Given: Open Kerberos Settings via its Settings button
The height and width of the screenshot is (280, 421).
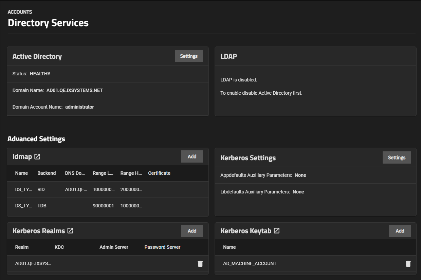Looking at the screenshot, I should [x=397, y=158].
